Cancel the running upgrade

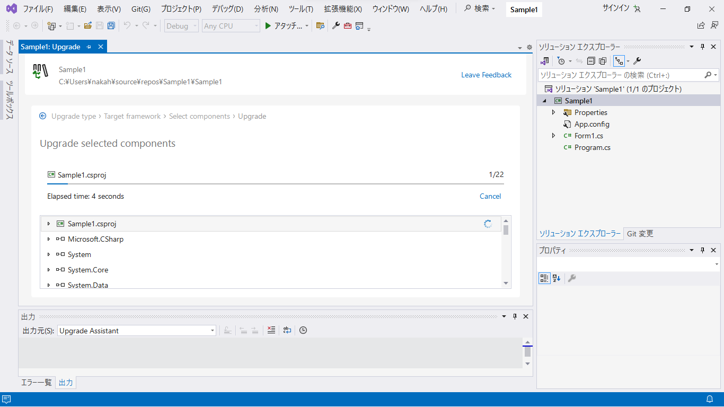coord(490,196)
